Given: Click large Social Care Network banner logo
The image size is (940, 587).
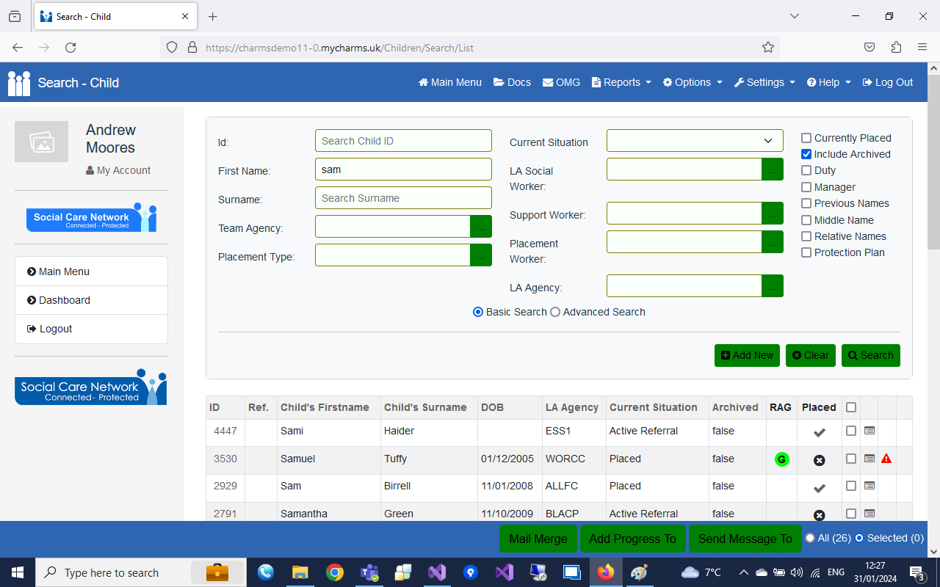Looking at the screenshot, I should click(90, 387).
